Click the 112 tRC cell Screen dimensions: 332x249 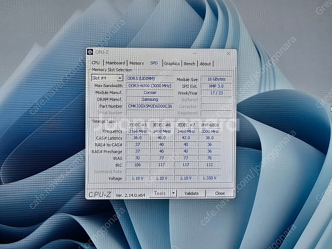210,165
